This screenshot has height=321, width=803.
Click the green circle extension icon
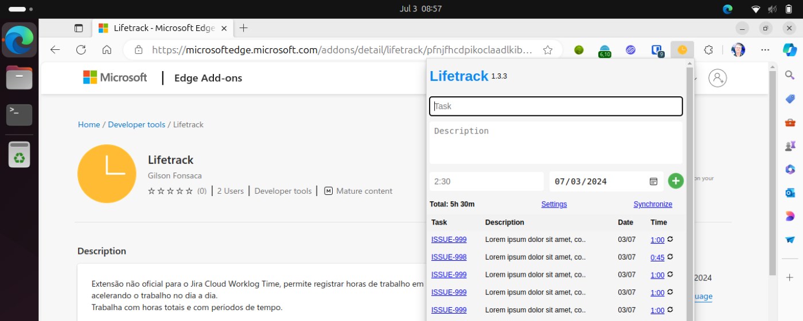579,50
